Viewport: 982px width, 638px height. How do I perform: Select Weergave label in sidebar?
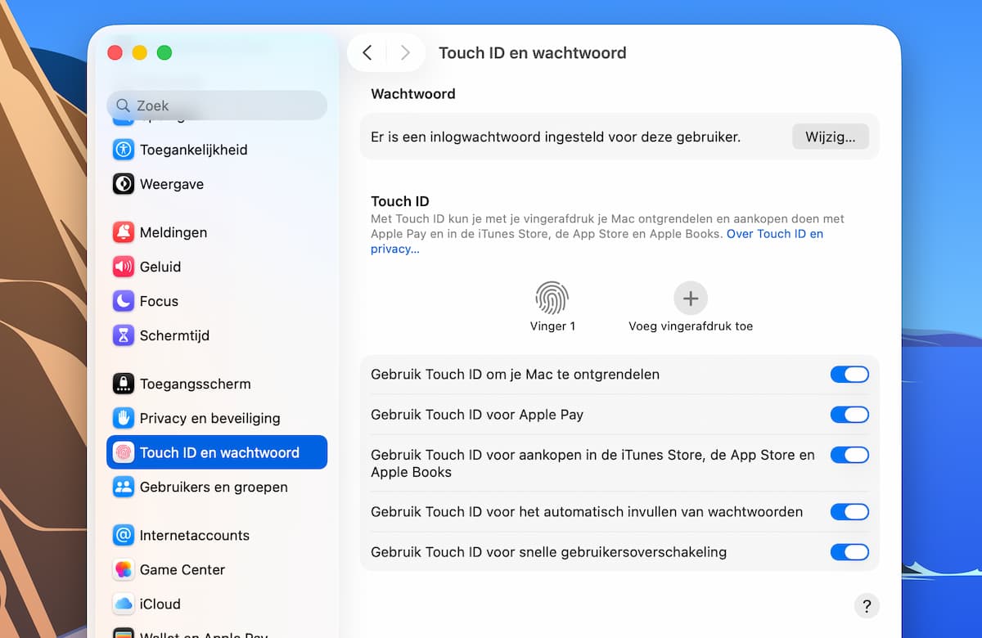[x=172, y=184]
